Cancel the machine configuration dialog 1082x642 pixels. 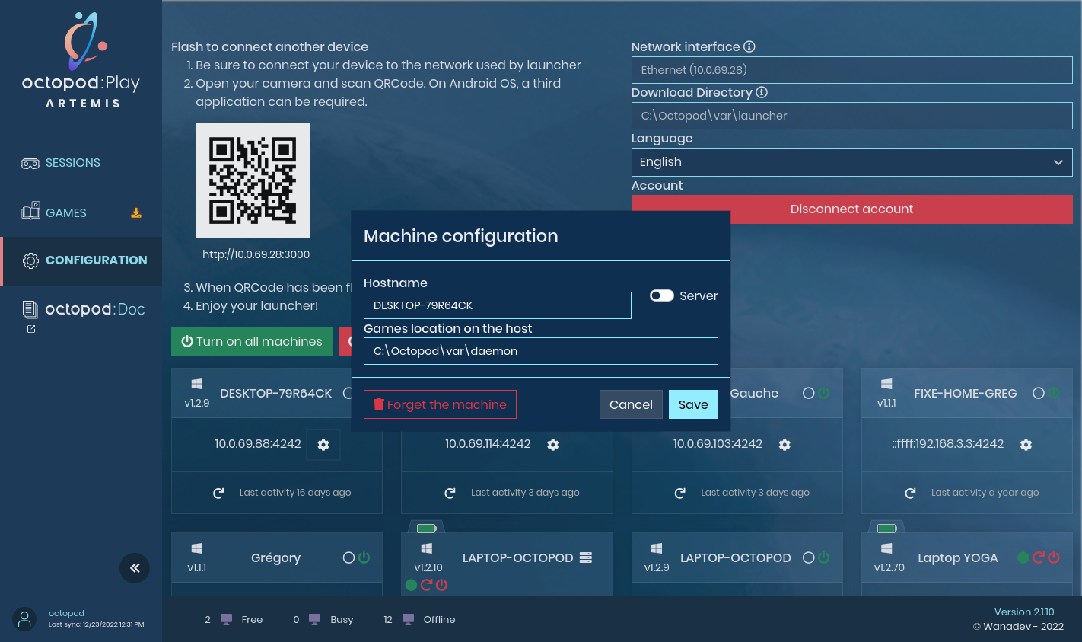click(631, 404)
